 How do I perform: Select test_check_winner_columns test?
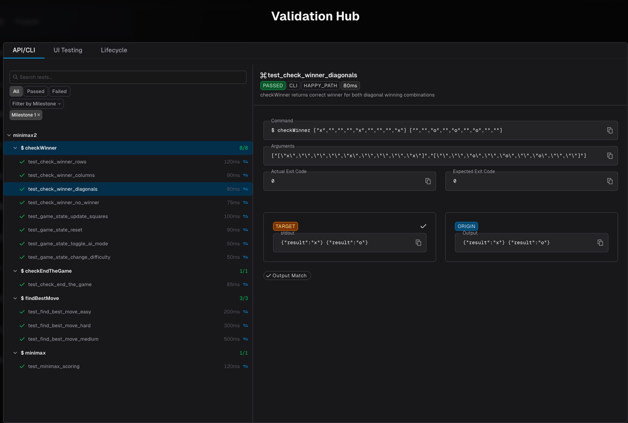click(x=128, y=175)
